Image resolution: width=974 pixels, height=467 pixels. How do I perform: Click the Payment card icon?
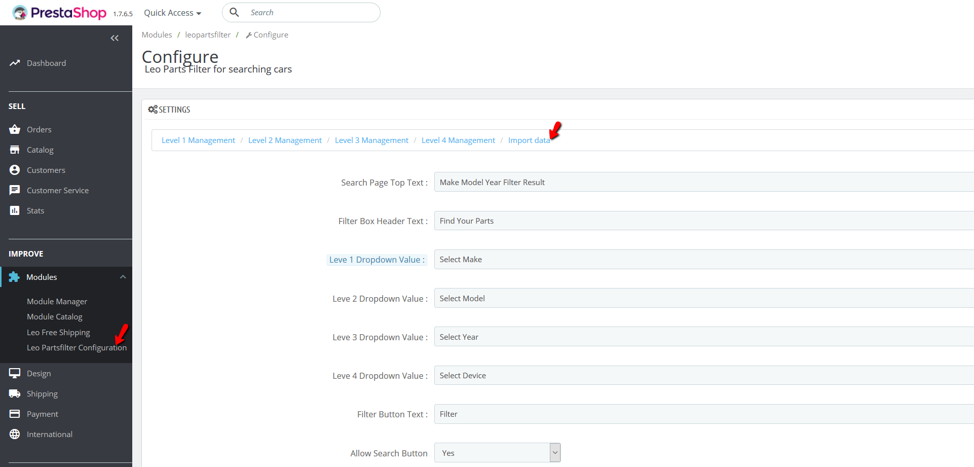pyautogui.click(x=15, y=414)
